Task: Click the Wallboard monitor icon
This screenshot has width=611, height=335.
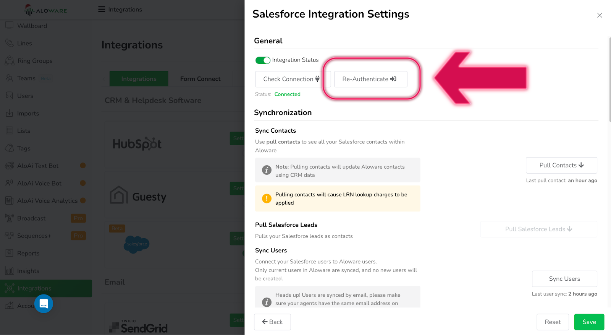Action: [x=10, y=26]
